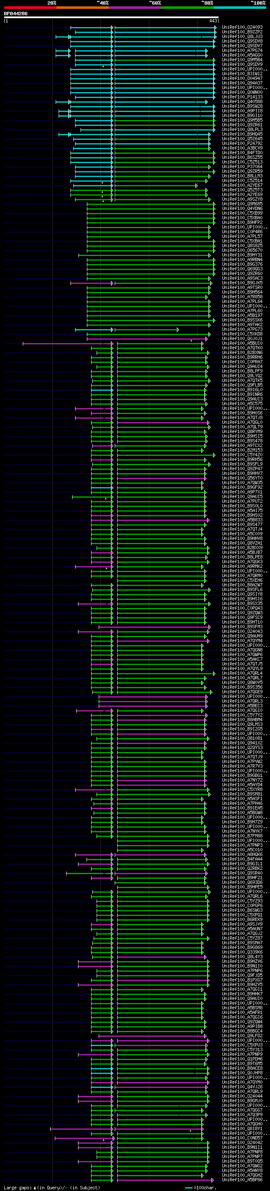
Task: Select the UniRef100_B9HY31 label
Action: point(242,255)
